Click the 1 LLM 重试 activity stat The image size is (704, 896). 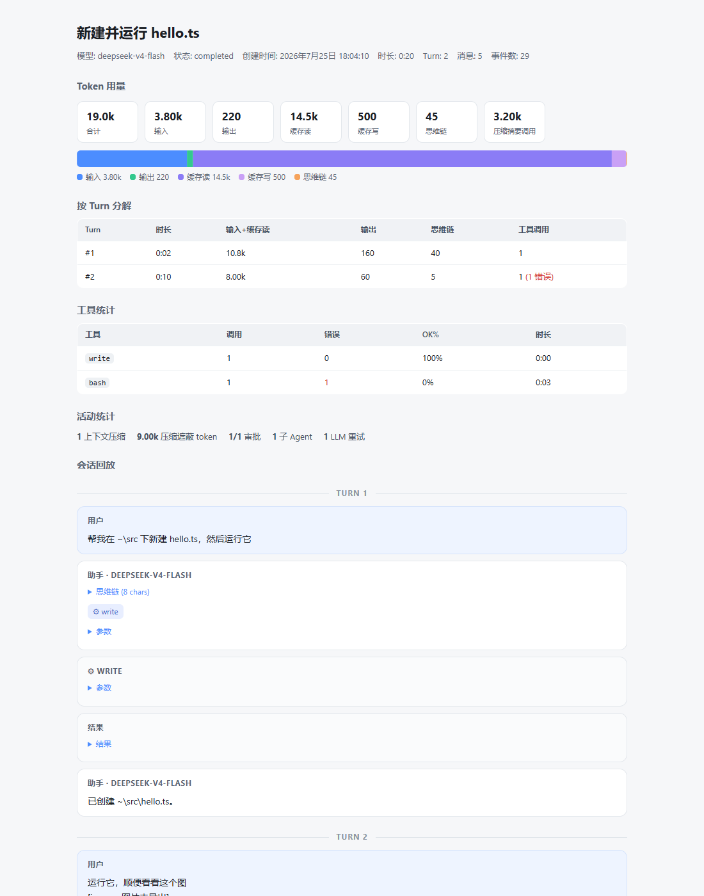344,436
